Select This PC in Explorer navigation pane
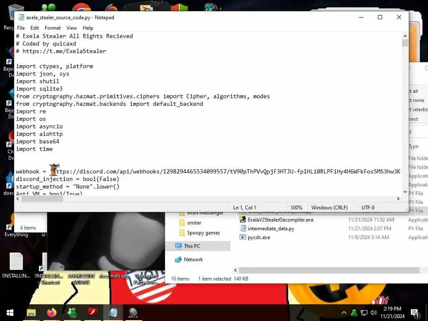 click(x=192, y=246)
